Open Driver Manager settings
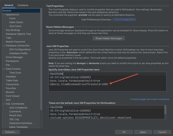This screenshot has width=173, height=136. pos(14,57)
